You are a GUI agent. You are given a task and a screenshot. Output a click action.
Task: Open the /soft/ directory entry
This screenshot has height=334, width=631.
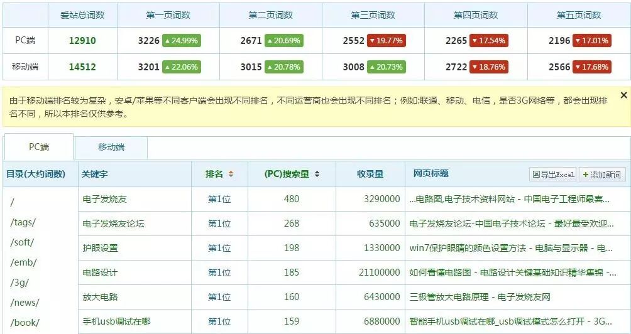tap(22, 242)
